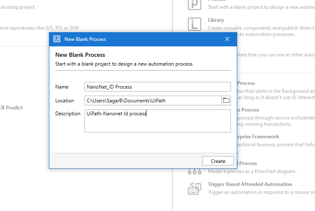Open the CR Predict recent project

11,108
